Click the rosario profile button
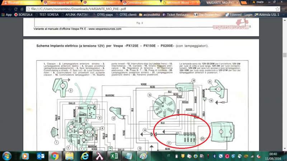The height and width of the screenshot is (161, 287). tap(258, 2)
